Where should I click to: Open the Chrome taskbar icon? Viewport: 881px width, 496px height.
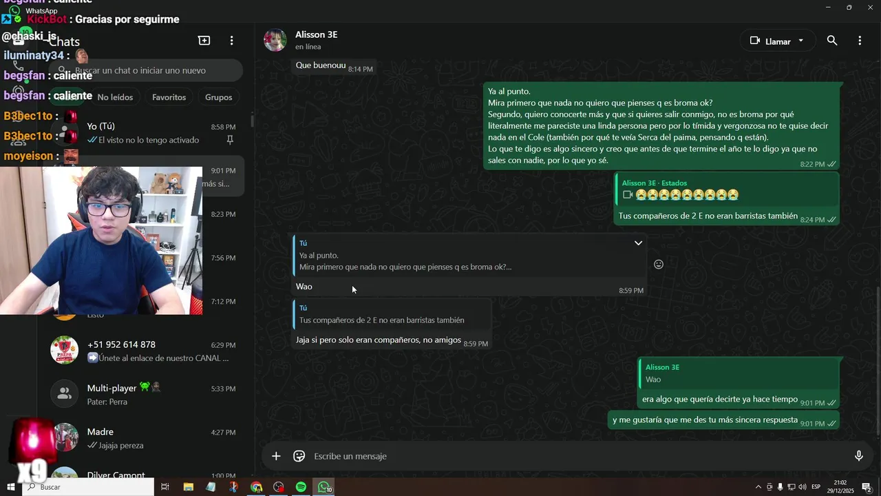point(256,487)
